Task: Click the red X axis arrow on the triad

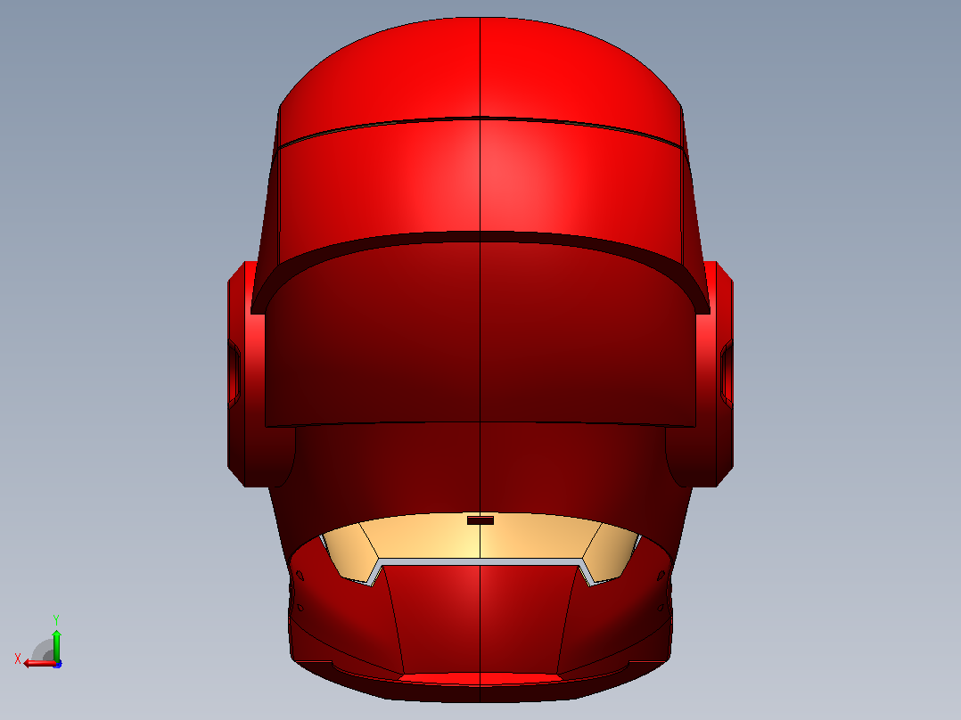Action: [x=39, y=663]
